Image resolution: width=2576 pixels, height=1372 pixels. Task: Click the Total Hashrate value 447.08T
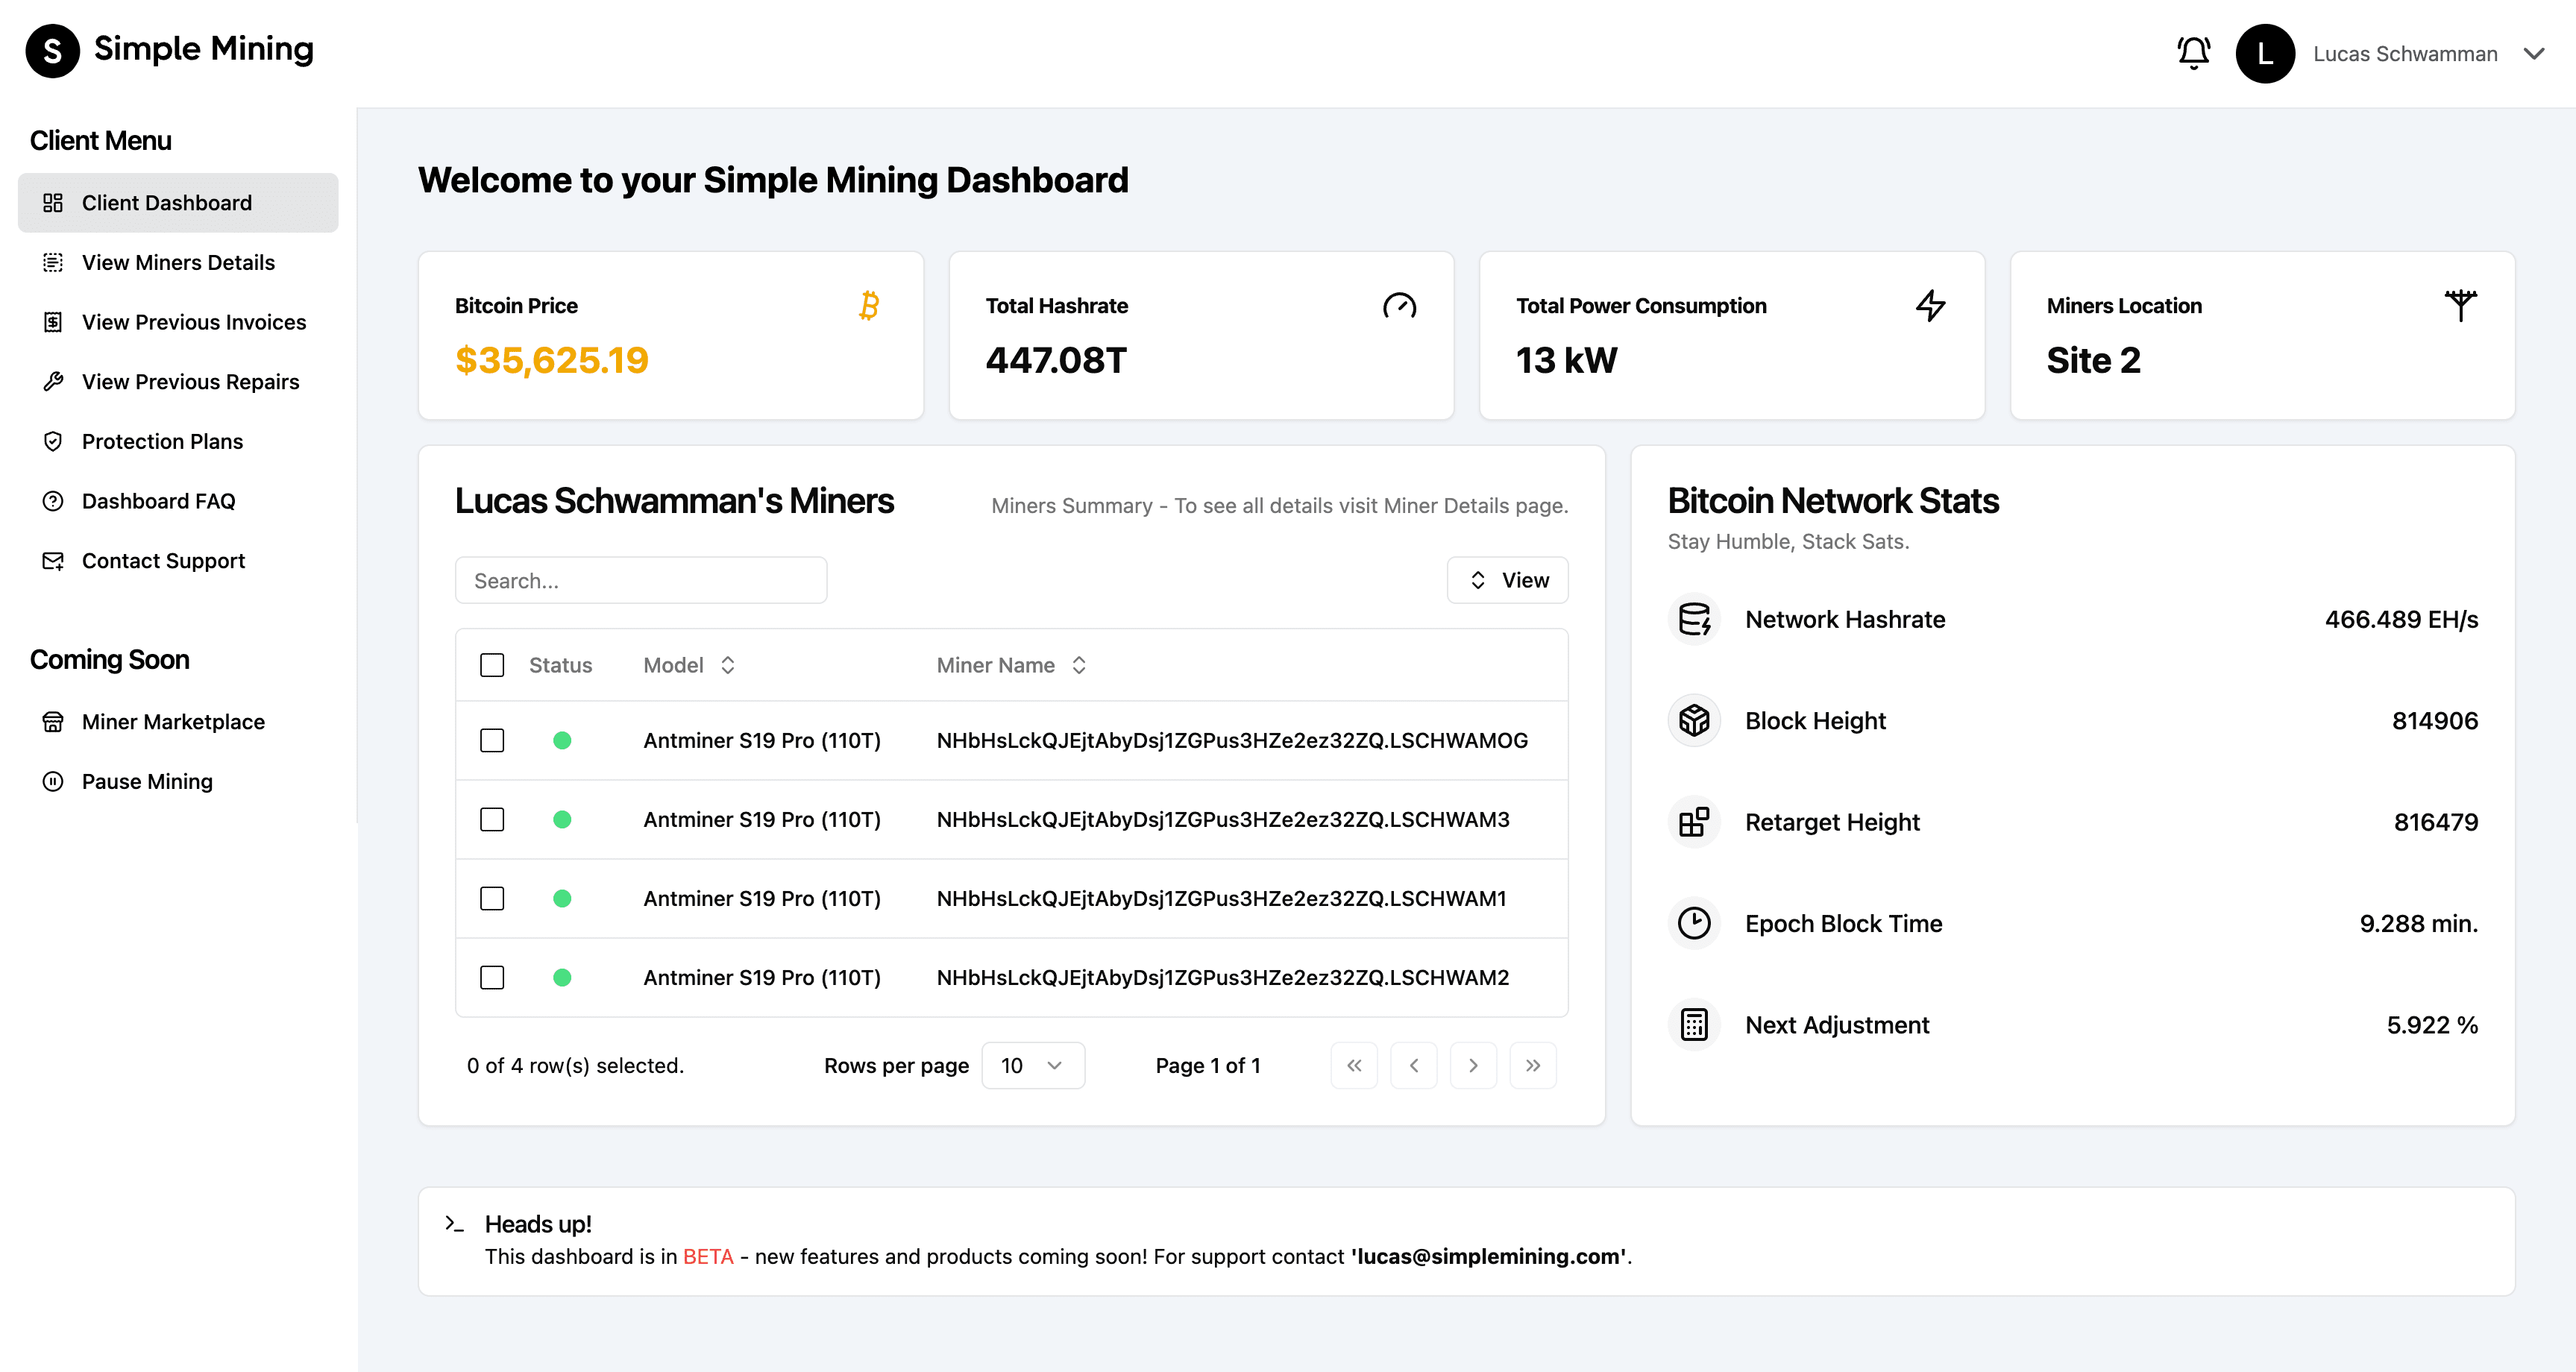1056,360
